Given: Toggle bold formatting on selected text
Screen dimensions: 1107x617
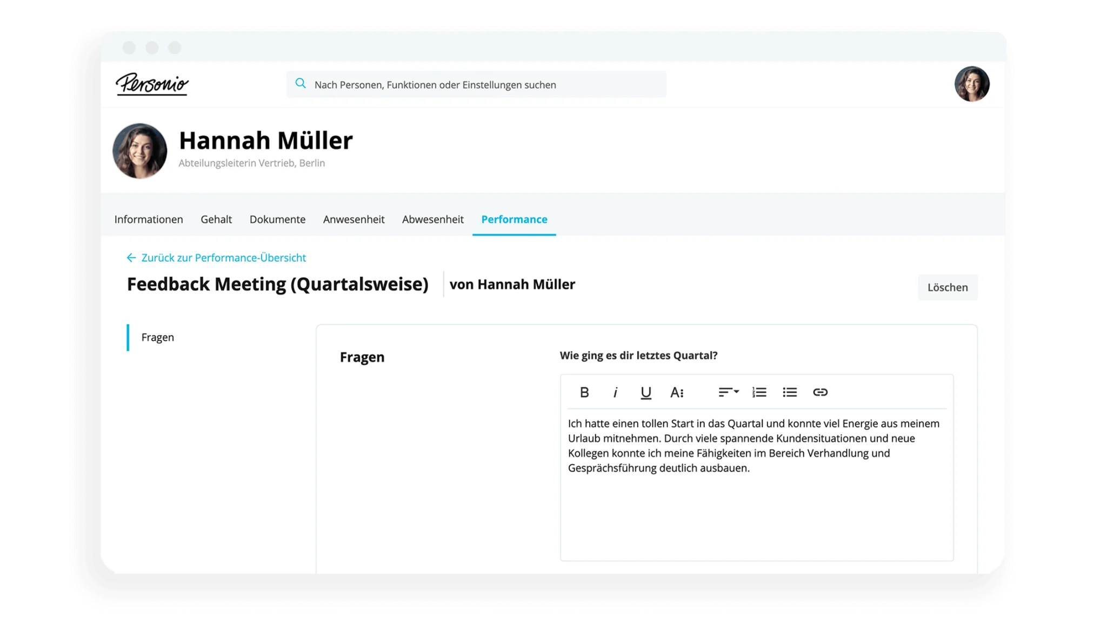Looking at the screenshot, I should tap(585, 392).
